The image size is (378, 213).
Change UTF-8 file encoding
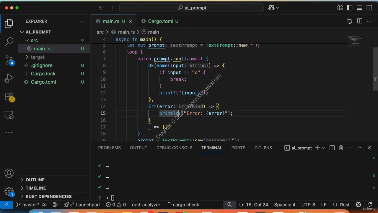pyautogui.click(x=308, y=204)
